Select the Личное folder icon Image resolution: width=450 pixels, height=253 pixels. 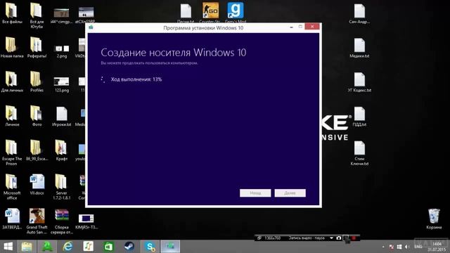coord(11,116)
